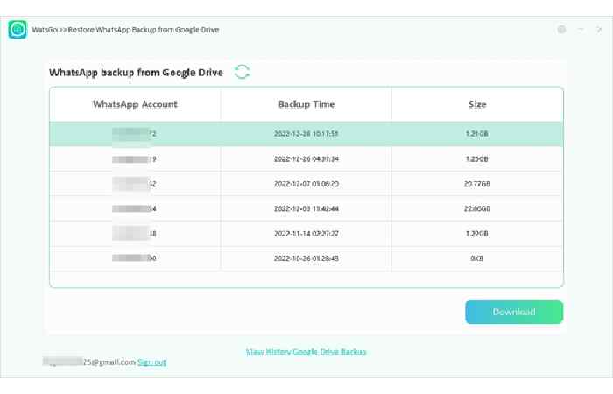Click the 20.77GB size cell
Image resolution: width=613 pixels, height=394 pixels.
[477, 184]
